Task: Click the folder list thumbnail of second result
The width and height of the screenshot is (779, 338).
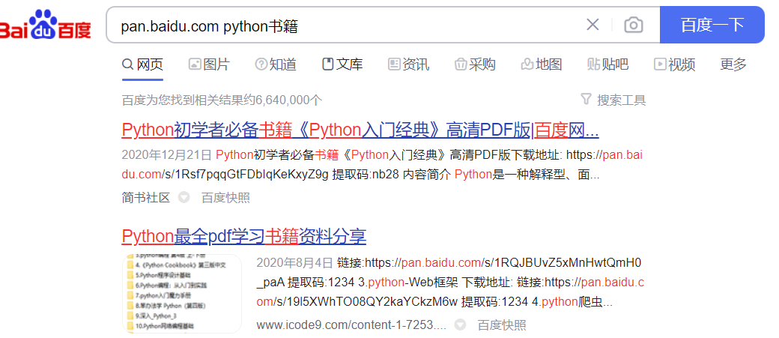Action: 182,293
